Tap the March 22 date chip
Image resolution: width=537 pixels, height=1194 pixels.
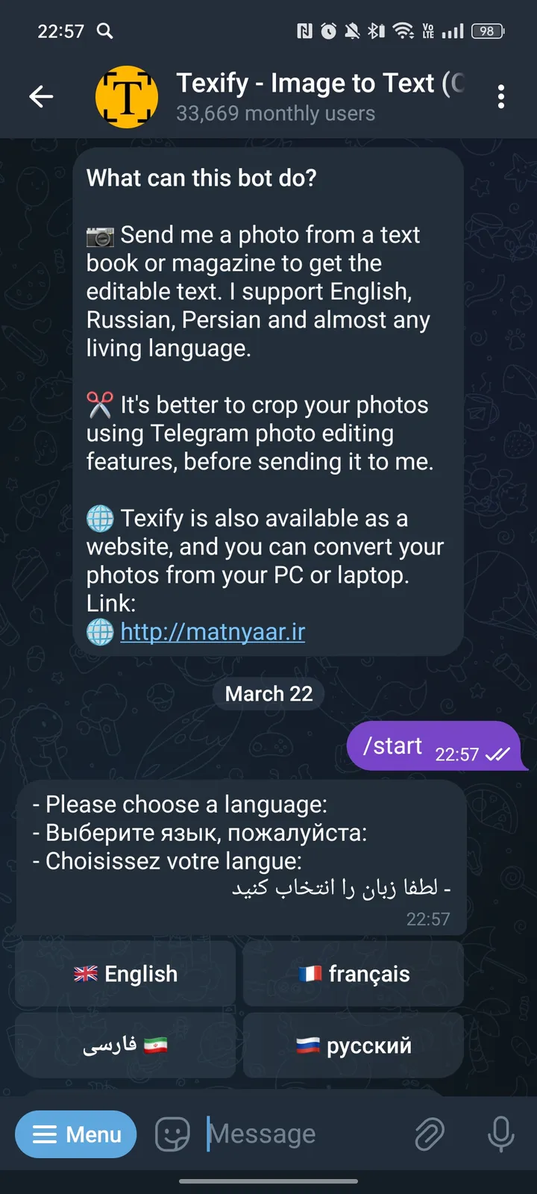pos(268,693)
